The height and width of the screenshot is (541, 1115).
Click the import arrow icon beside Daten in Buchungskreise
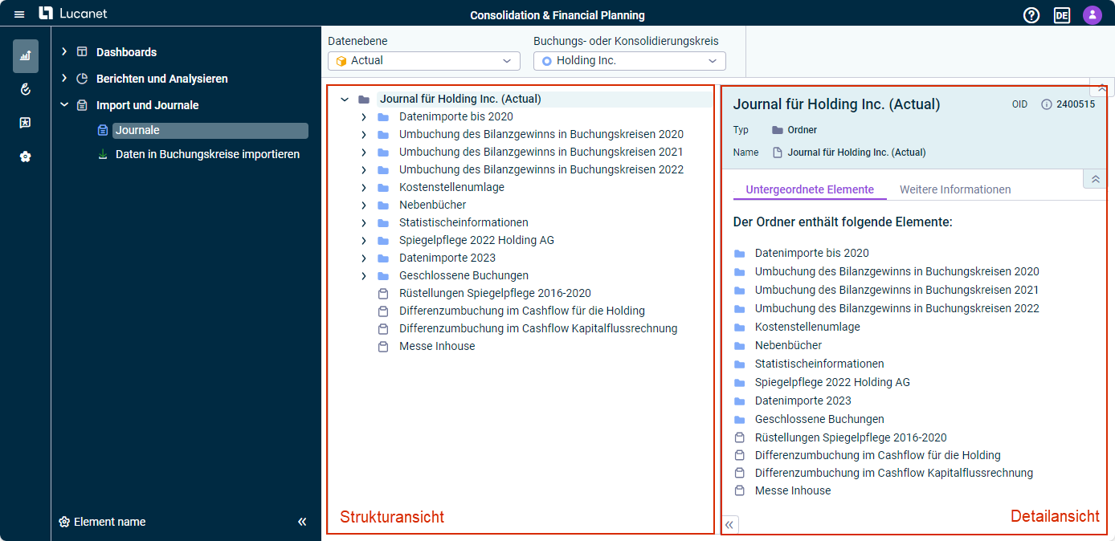pyautogui.click(x=103, y=154)
